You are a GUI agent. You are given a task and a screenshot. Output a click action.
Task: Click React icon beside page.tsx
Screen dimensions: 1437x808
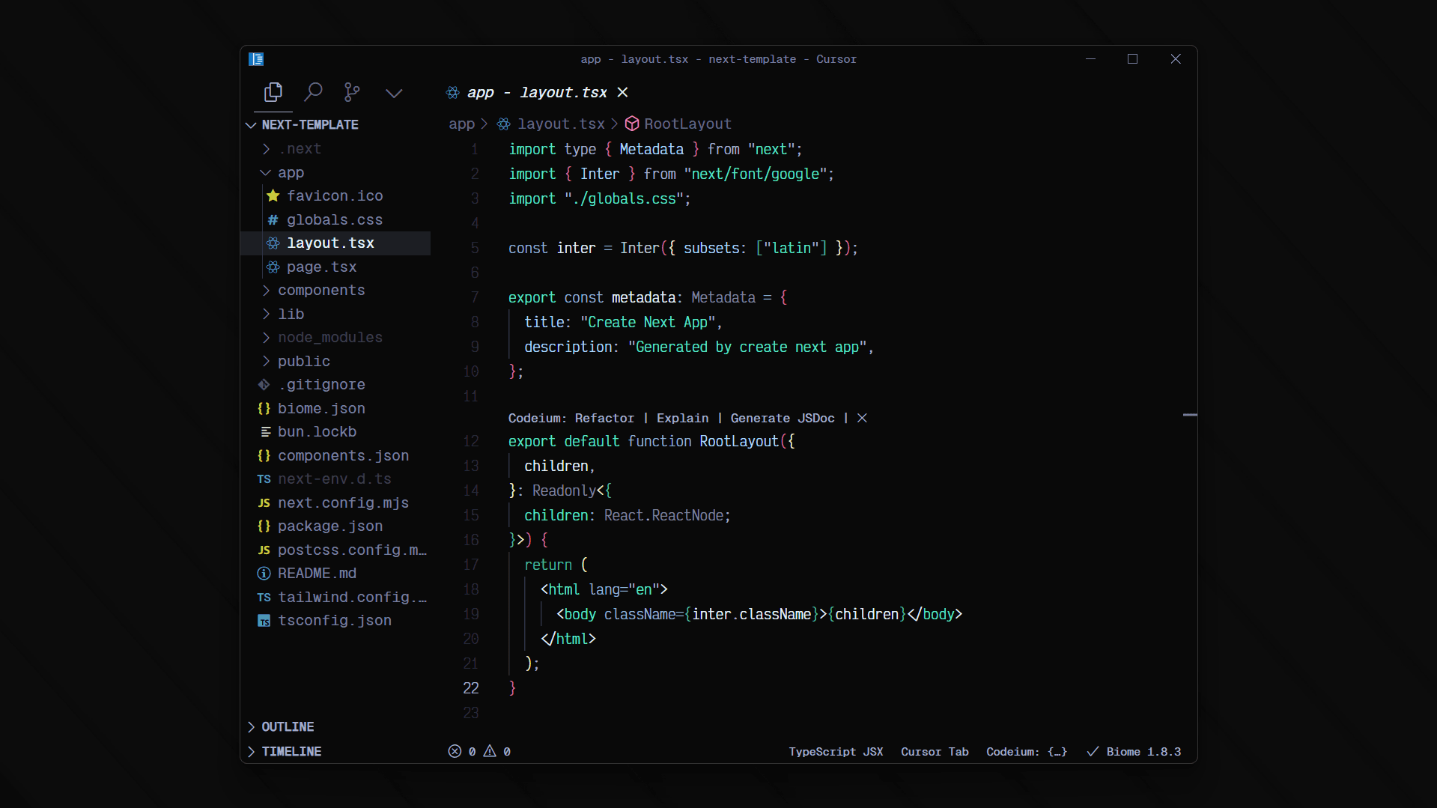(x=273, y=267)
